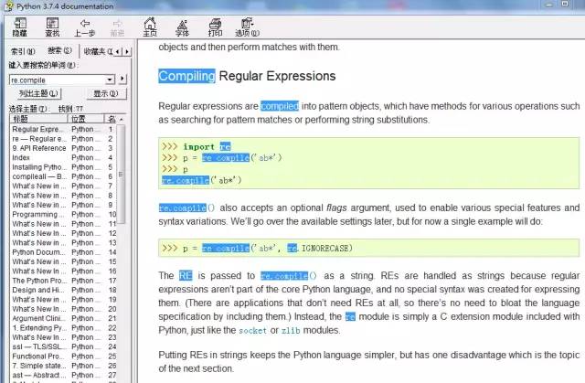This screenshot has width=585, height=383.
Task: Select the 'Regular Expre...' result row
Action: tap(63, 130)
